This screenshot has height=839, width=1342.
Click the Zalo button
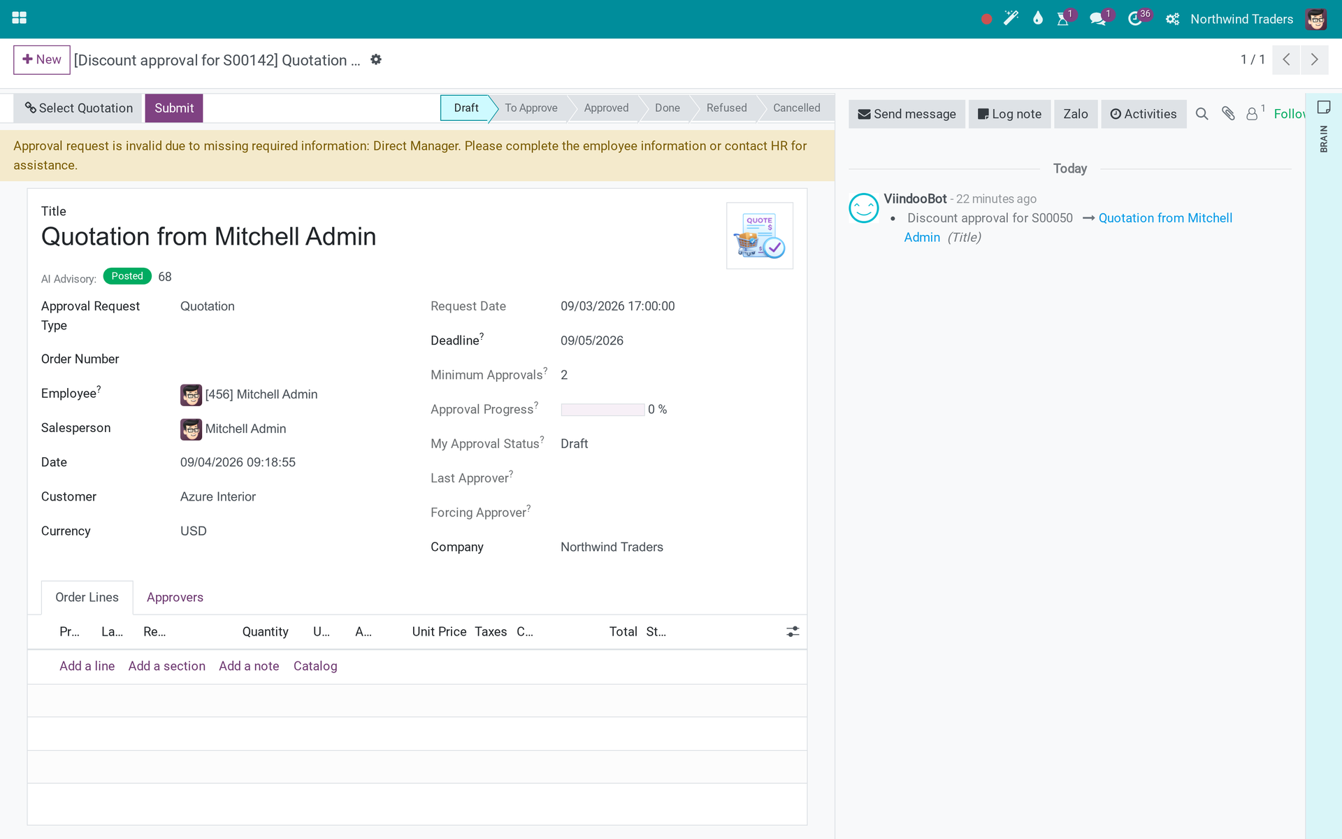point(1076,114)
